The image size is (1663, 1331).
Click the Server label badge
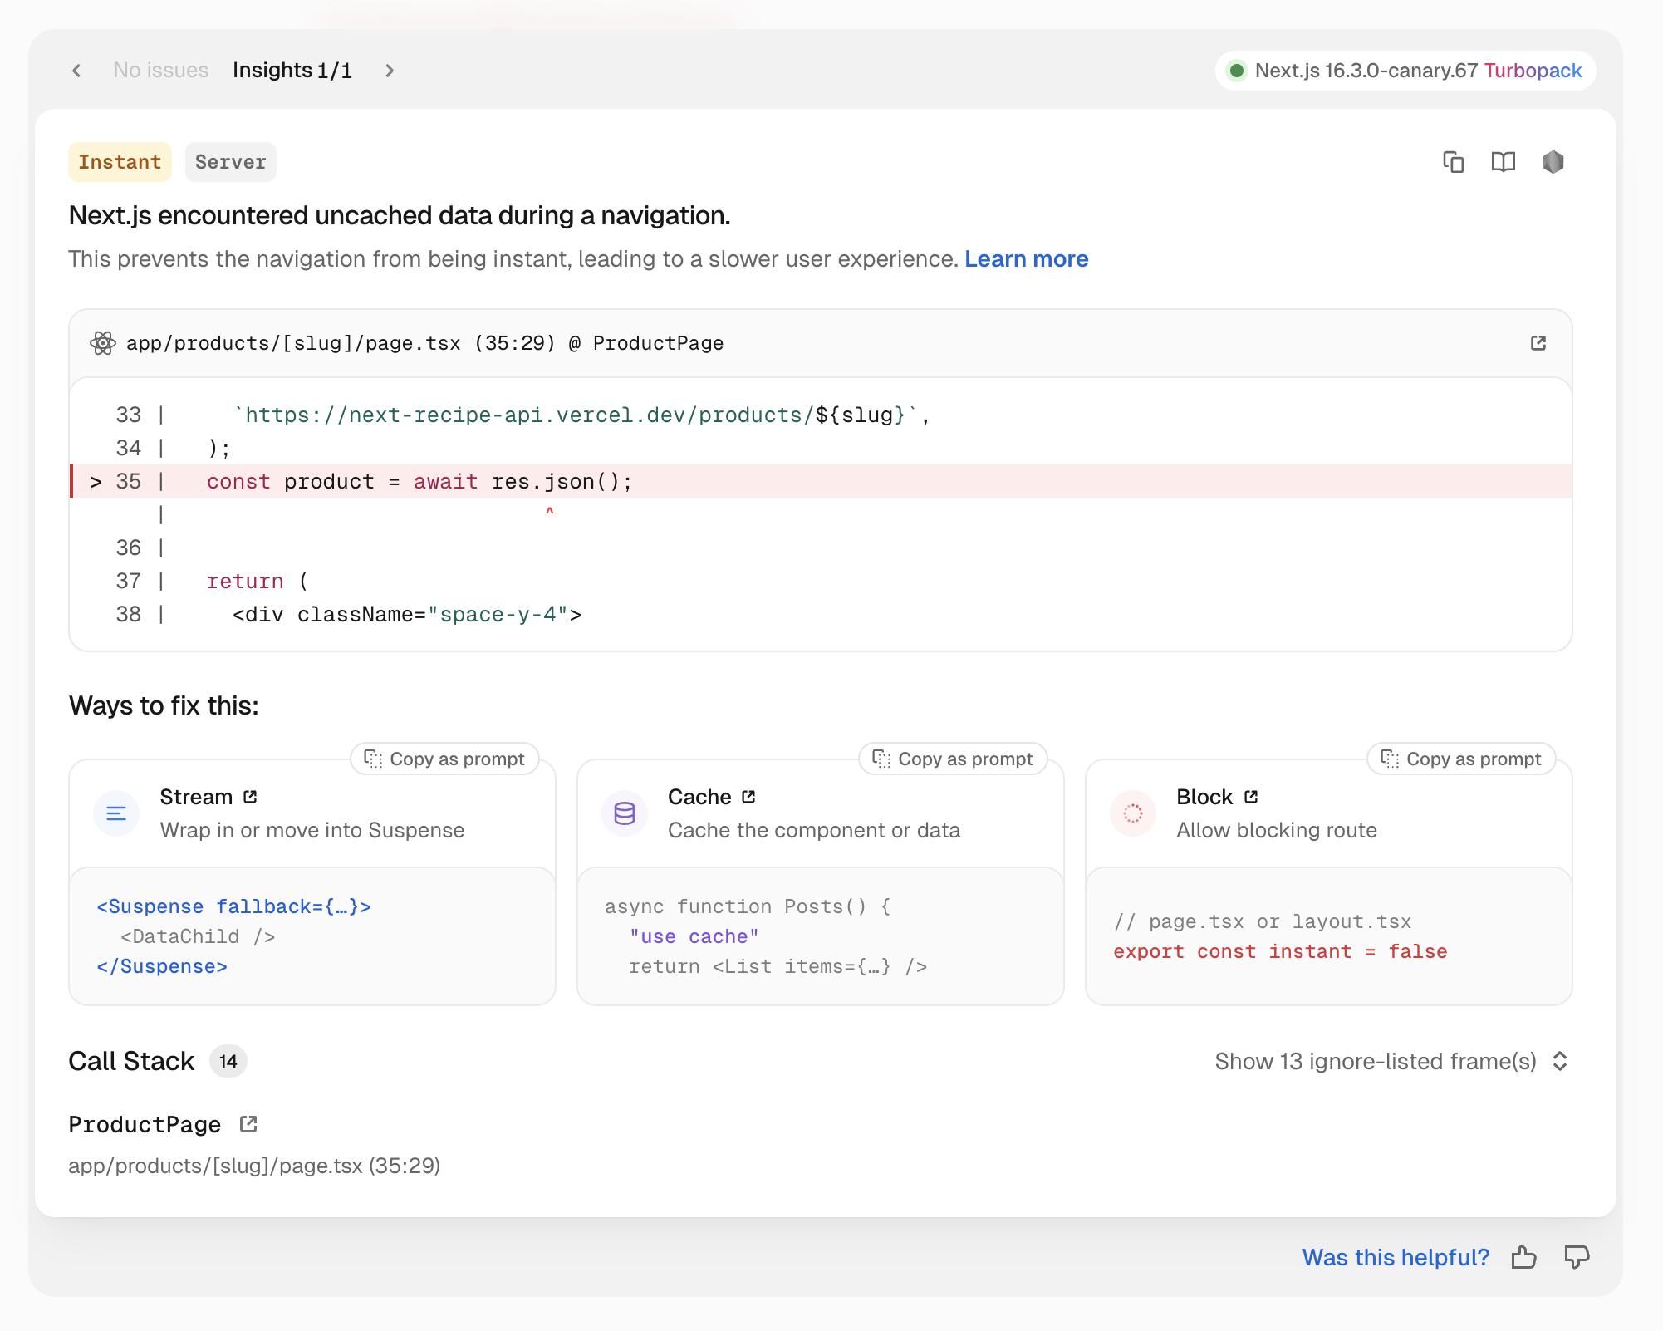231,162
